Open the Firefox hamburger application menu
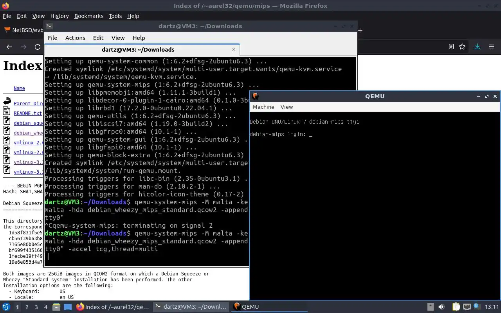Screen dimensions: 501x313 pos(492,47)
